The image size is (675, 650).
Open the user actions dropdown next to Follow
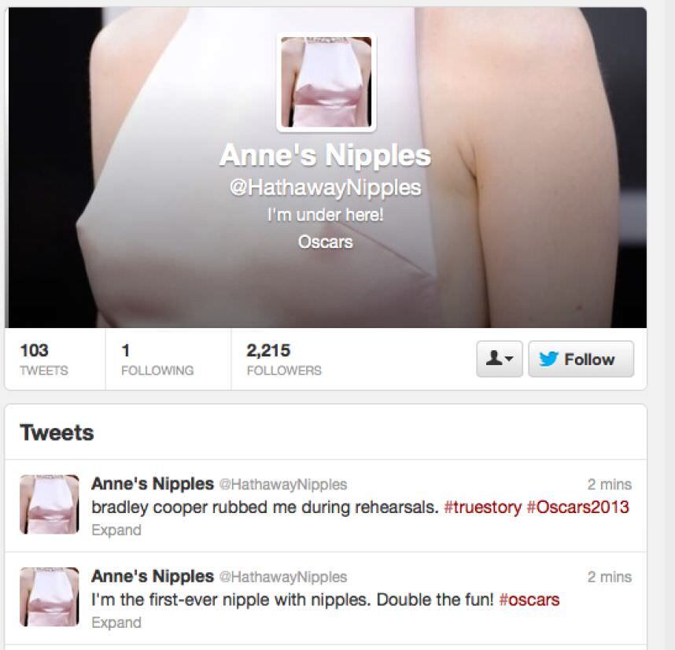pyautogui.click(x=500, y=359)
